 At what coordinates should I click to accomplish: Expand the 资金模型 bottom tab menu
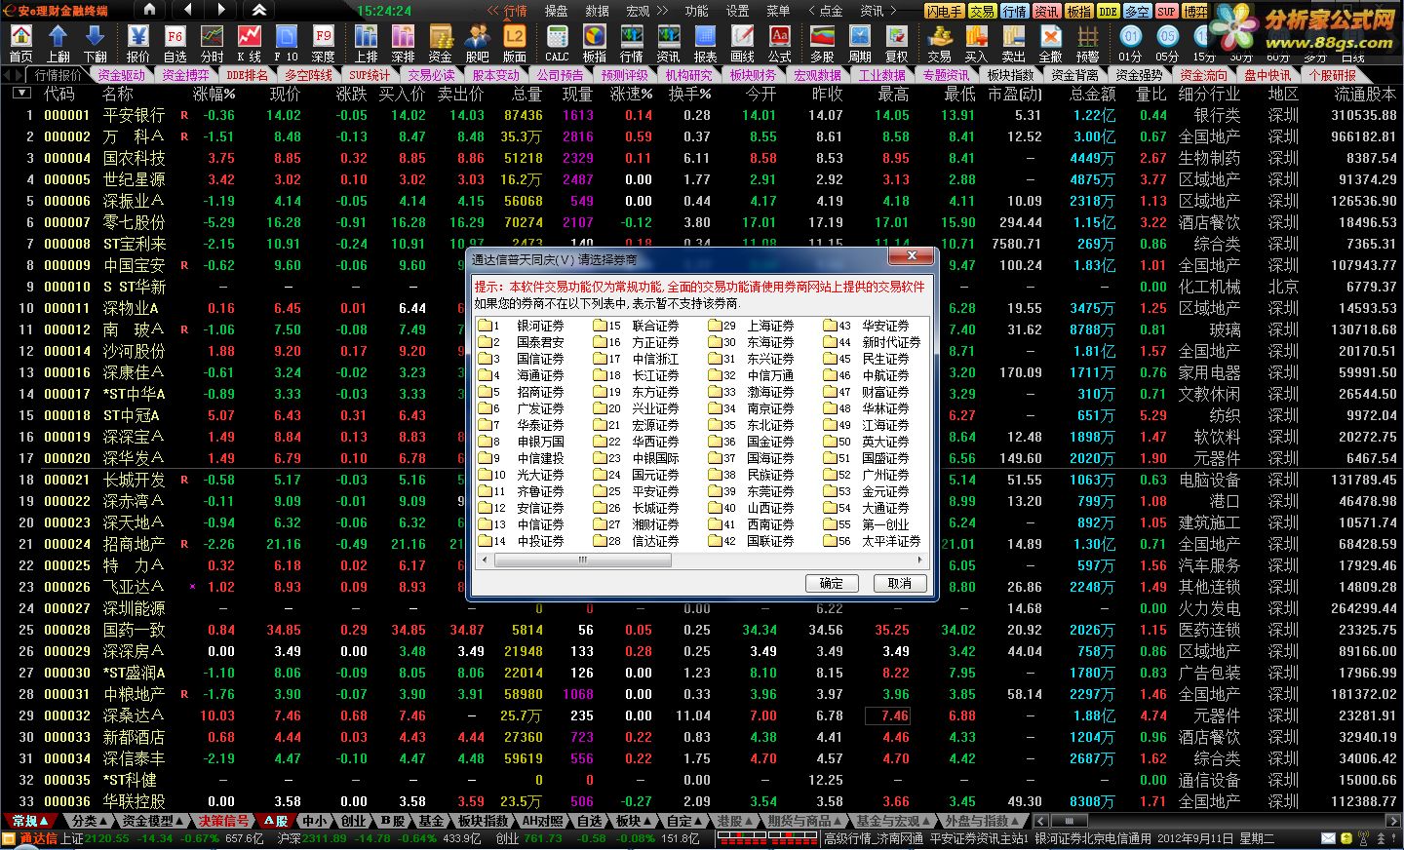(153, 821)
